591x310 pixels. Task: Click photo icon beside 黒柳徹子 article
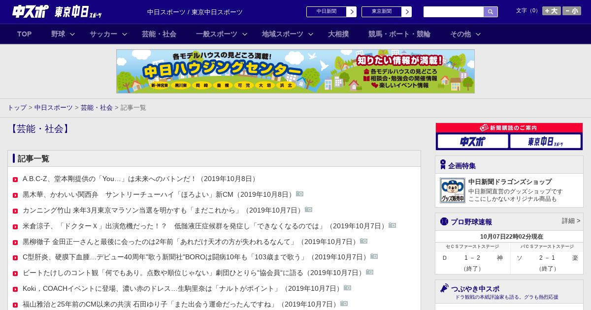(x=363, y=241)
